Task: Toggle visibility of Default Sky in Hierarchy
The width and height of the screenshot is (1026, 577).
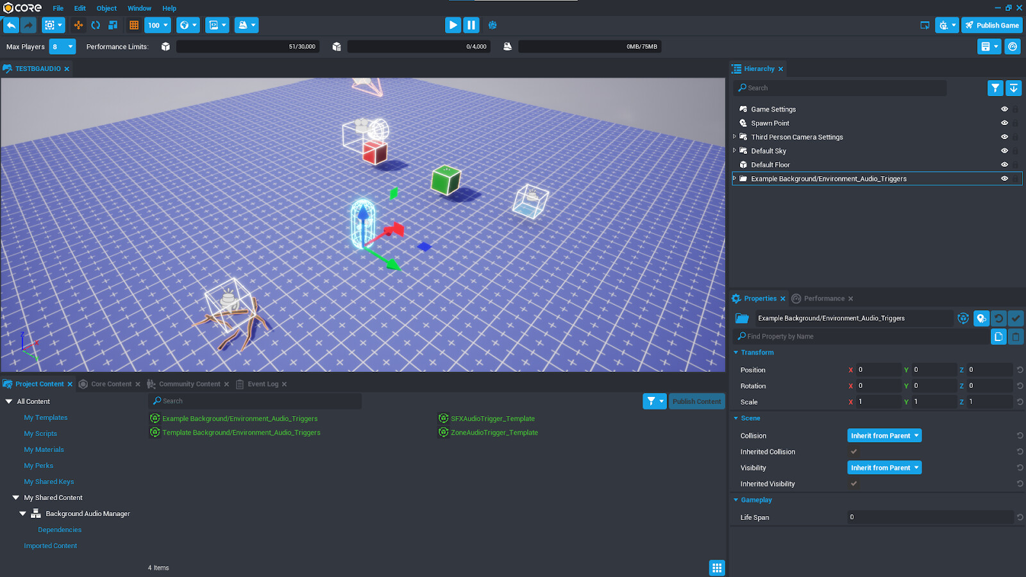Action: [1004, 151]
